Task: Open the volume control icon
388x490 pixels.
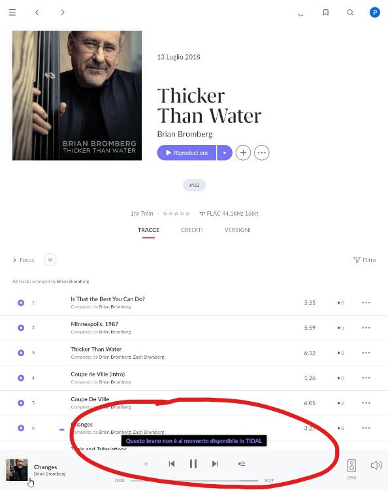Action: click(376, 465)
